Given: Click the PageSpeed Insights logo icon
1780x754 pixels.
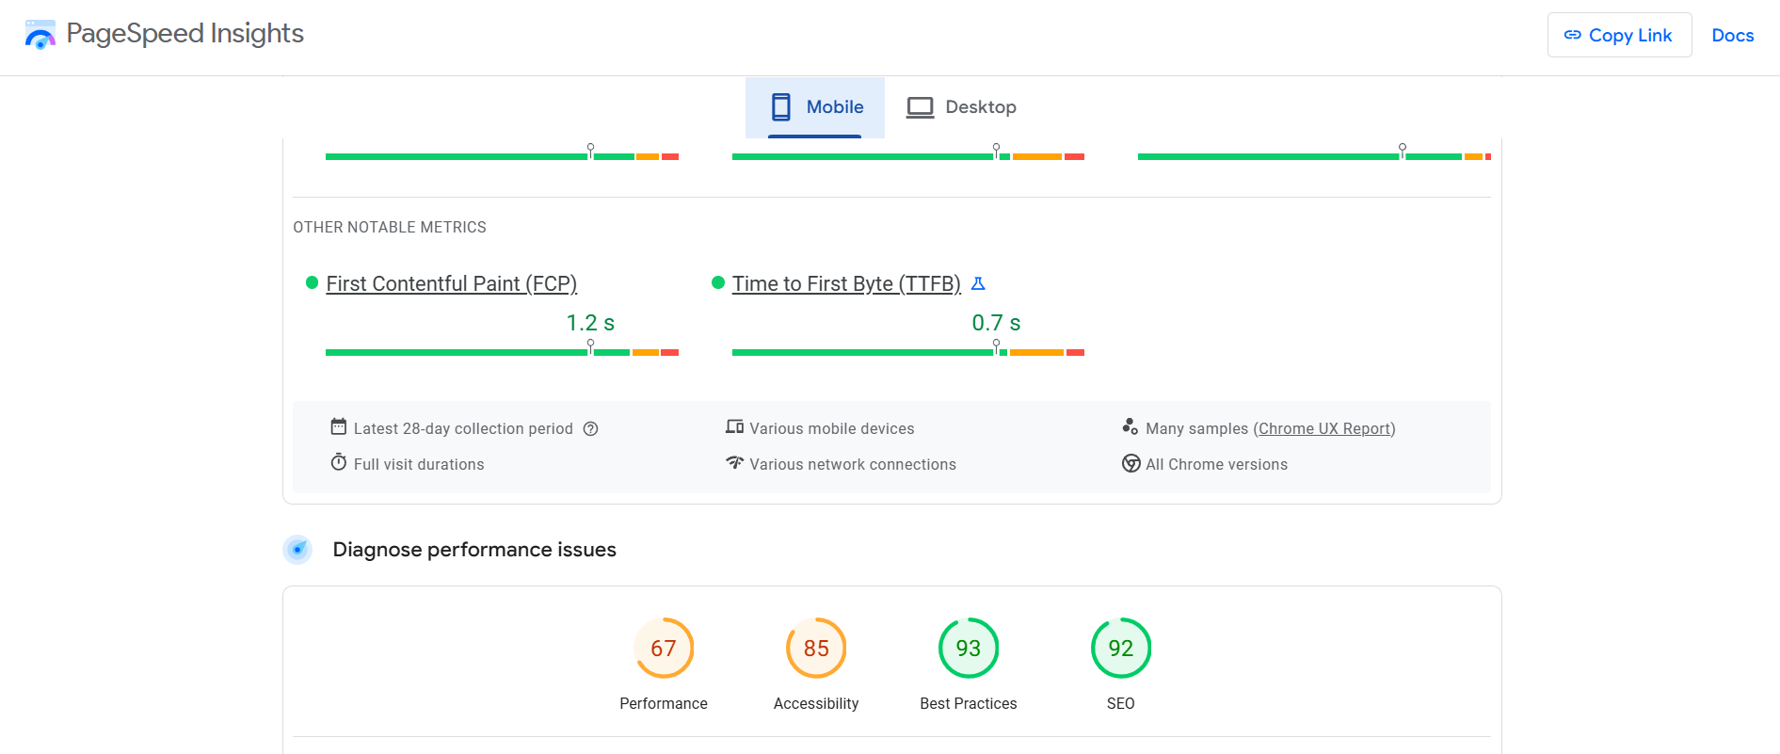Looking at the screenshot, I should pyautogui.click(x=40, y=35).
